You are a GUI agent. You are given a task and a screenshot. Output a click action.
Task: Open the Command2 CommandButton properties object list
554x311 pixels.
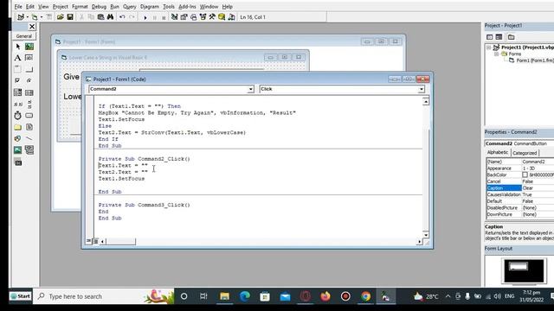519,143
